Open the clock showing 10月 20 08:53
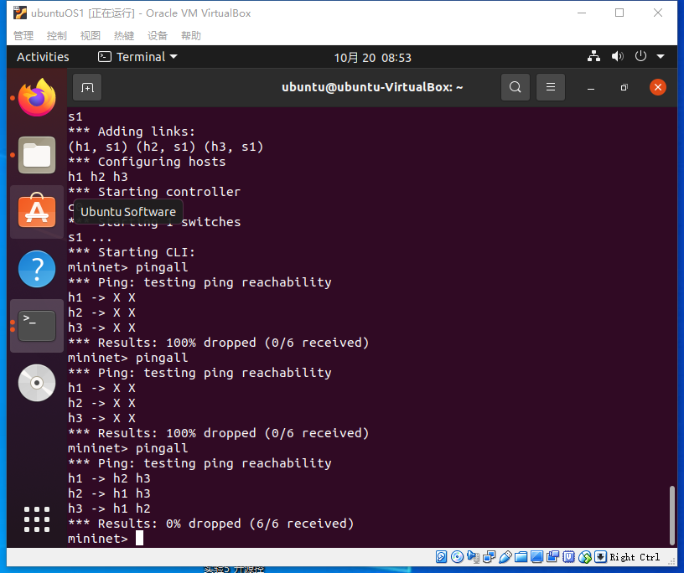684x573 pixels. point(372,58)
